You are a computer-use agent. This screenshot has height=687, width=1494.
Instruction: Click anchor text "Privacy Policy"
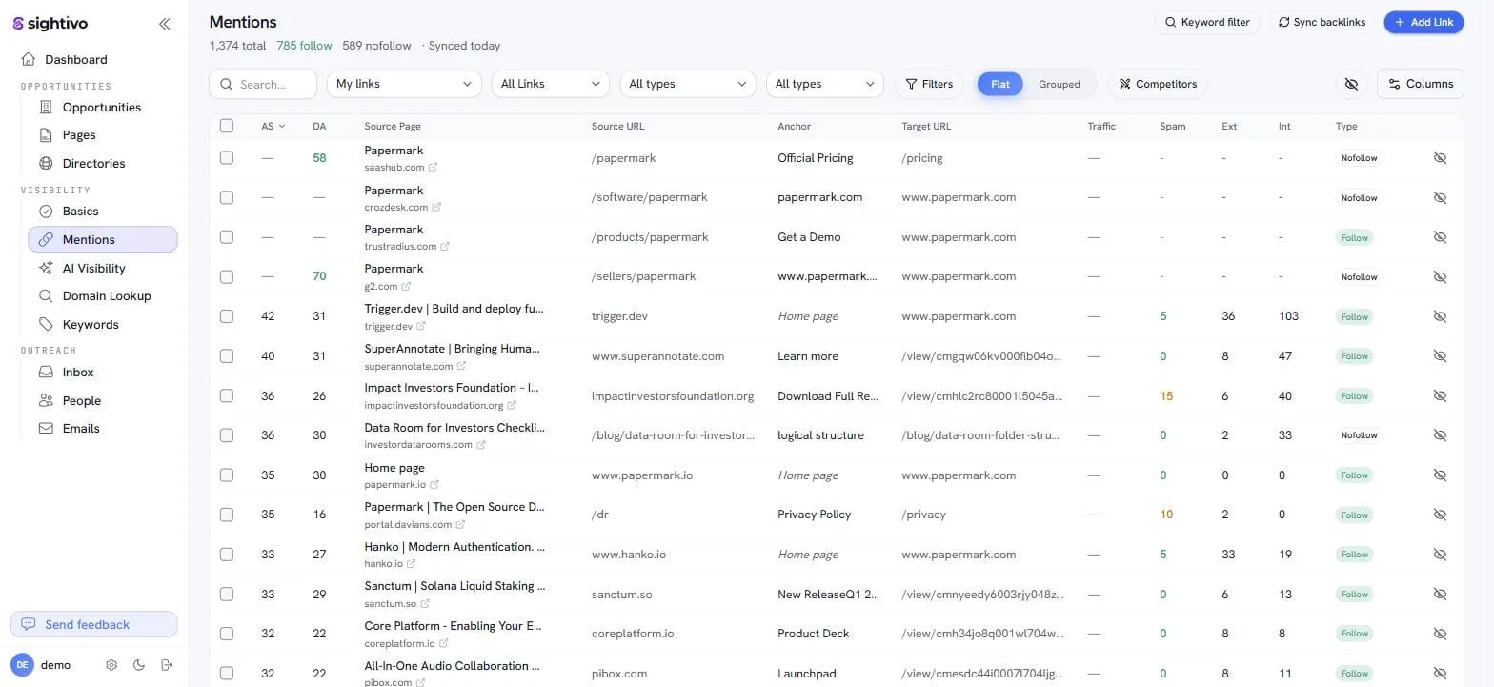coord(814,515)
